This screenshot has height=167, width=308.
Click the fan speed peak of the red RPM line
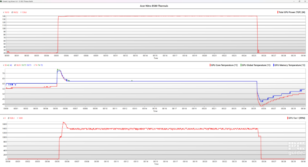[x=63, y=122]
